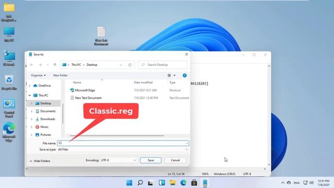Open Task View on taskbar
Viewport: 334px width, 188px height.
pos(151,183)
